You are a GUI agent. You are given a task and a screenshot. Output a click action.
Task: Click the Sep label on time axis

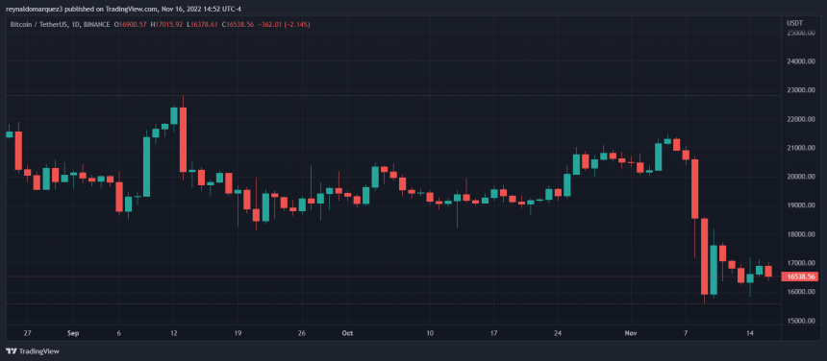tap(73, 333)
